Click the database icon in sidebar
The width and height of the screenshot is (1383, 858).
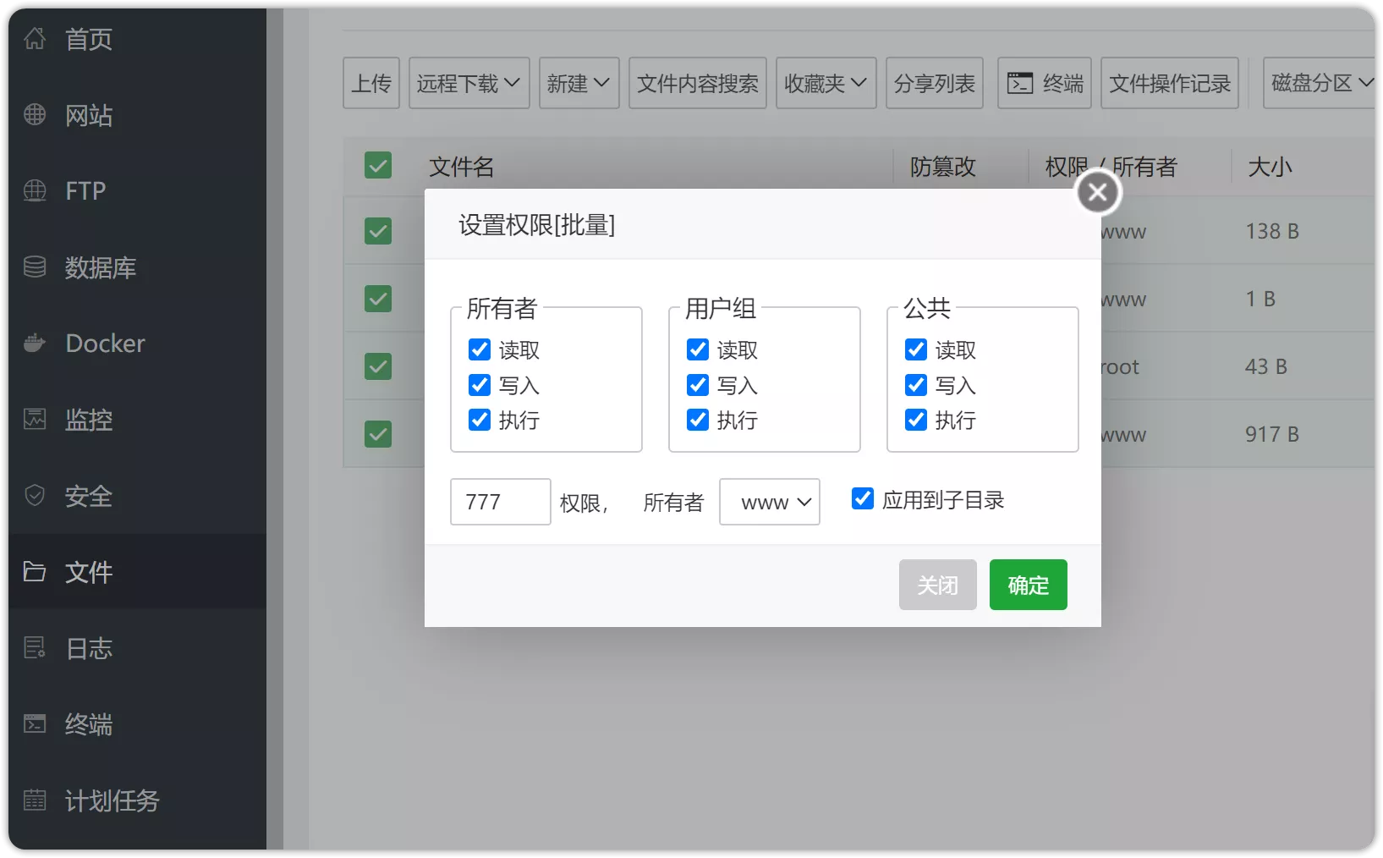point(35,267)
